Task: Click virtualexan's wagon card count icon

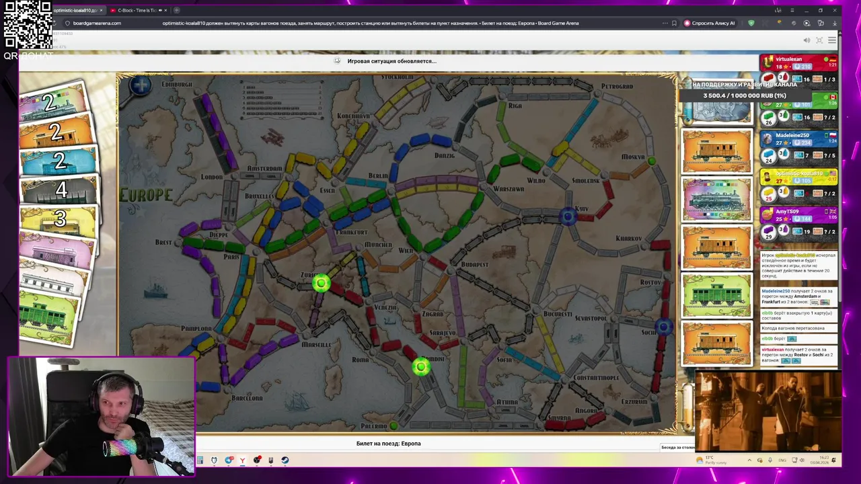Action: click(x=798, y=79)
